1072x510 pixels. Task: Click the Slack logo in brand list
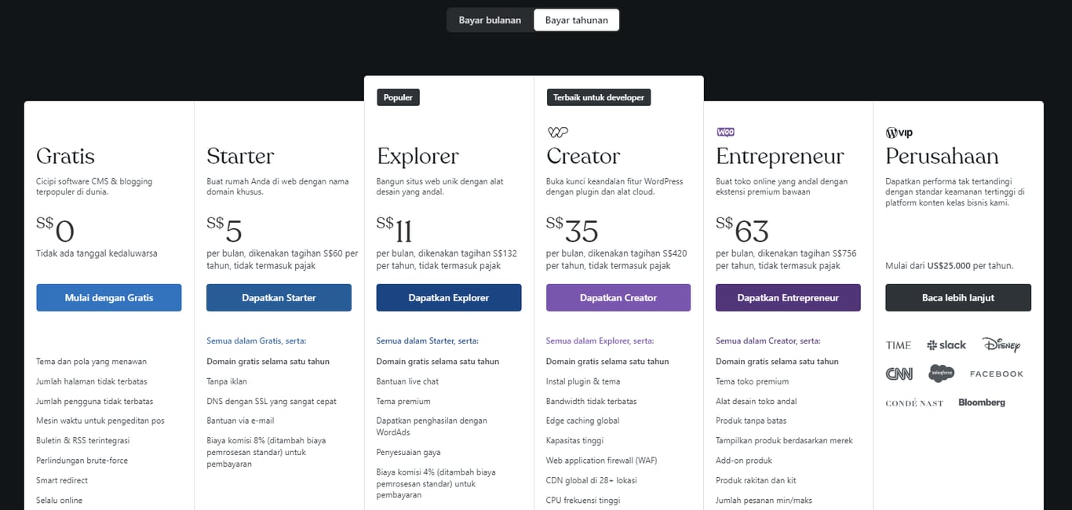(x=946, y=344)
